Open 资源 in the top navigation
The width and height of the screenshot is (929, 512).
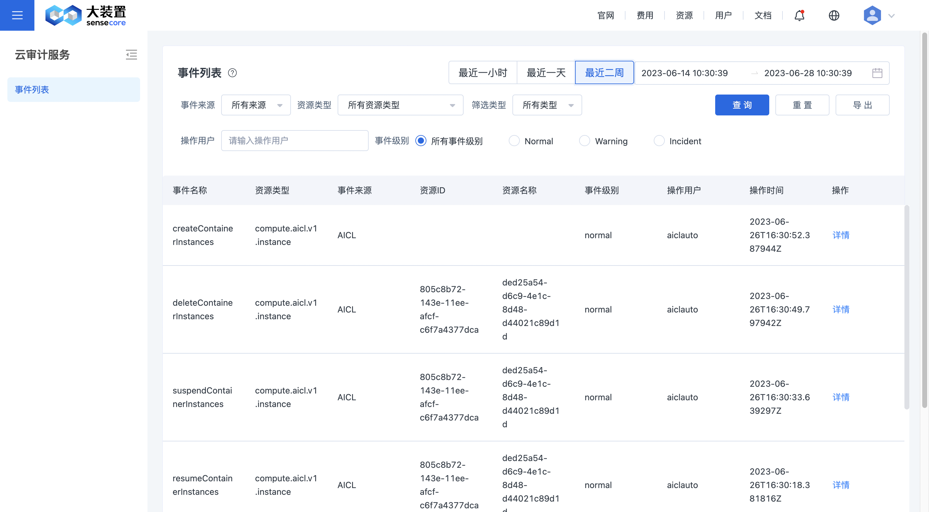[x=684, y=15]
